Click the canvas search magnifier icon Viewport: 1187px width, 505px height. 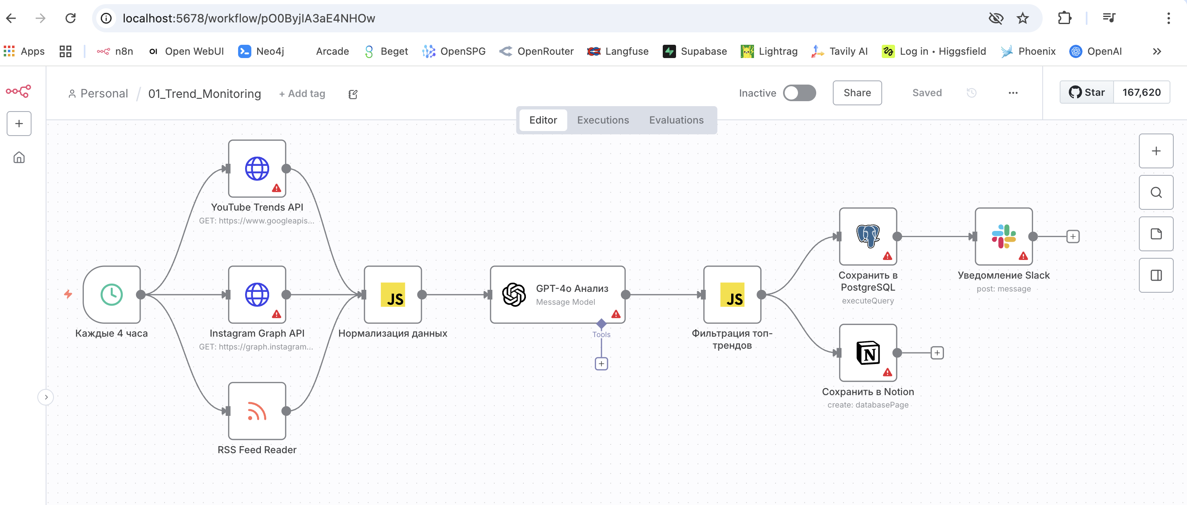coord(1155,192)
